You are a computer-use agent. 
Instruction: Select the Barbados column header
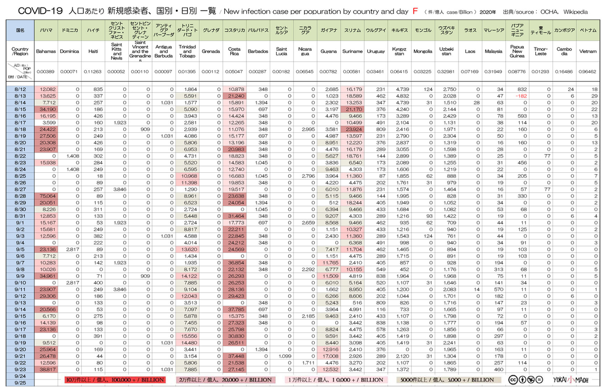pos(258,52)
